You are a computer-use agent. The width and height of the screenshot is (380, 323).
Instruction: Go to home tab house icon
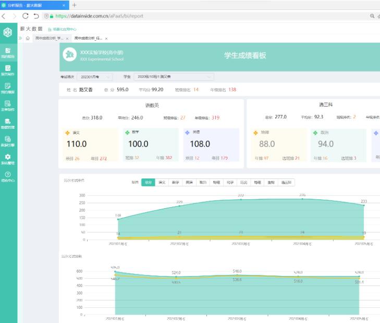point(28,38)
